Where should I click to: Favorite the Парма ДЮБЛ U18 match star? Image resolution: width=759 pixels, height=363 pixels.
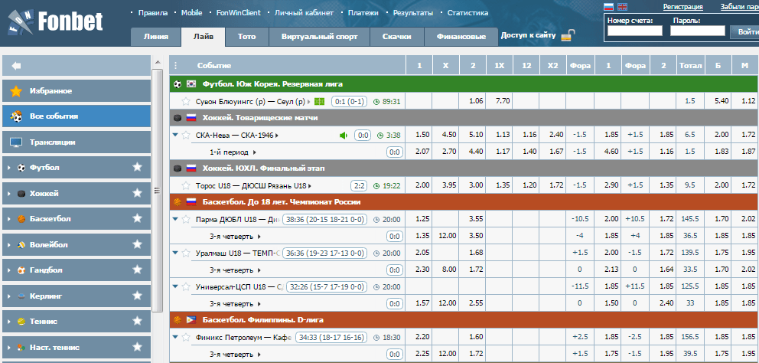(x=185, y=219)
